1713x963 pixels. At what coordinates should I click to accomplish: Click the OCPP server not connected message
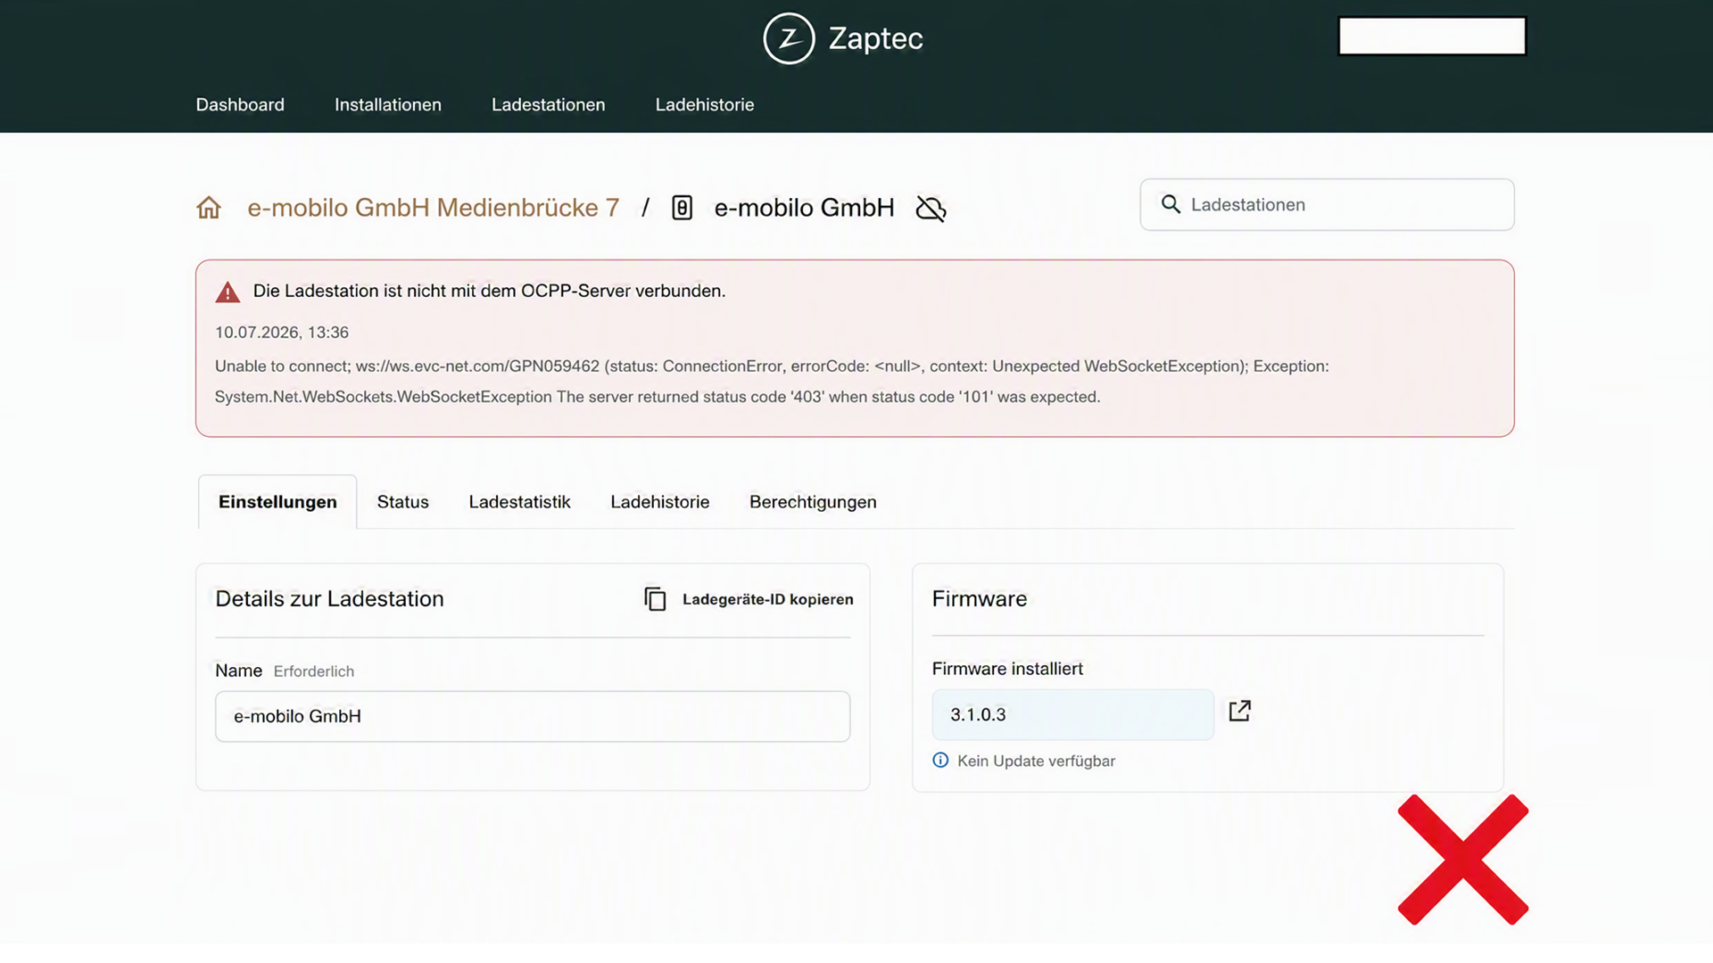489,291
